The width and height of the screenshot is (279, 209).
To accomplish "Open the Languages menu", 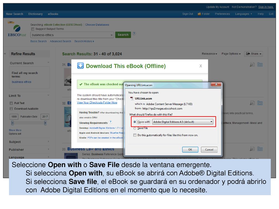I will pos(243,14).
